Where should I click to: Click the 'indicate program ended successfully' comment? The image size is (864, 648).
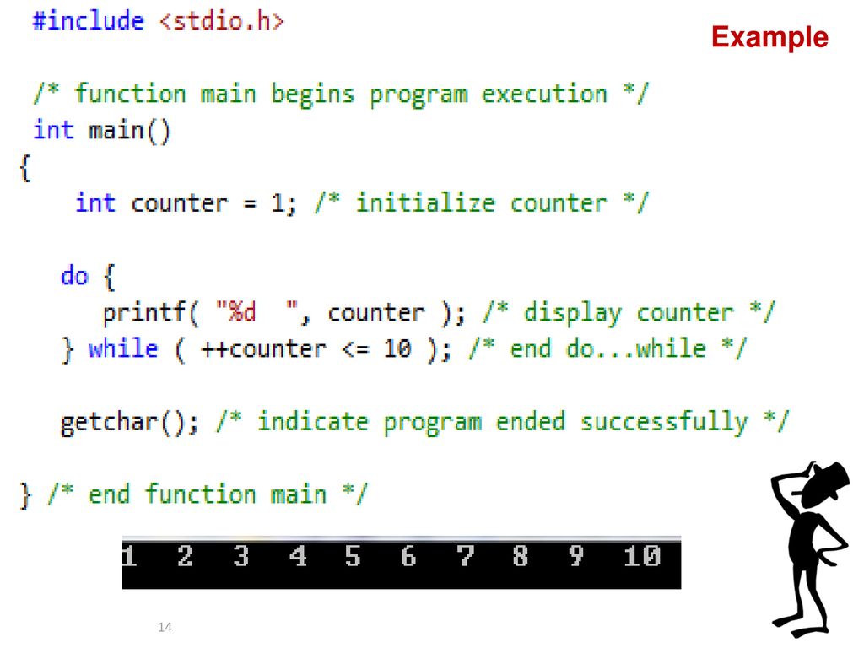pyautogui.click(x=502, y=422)
